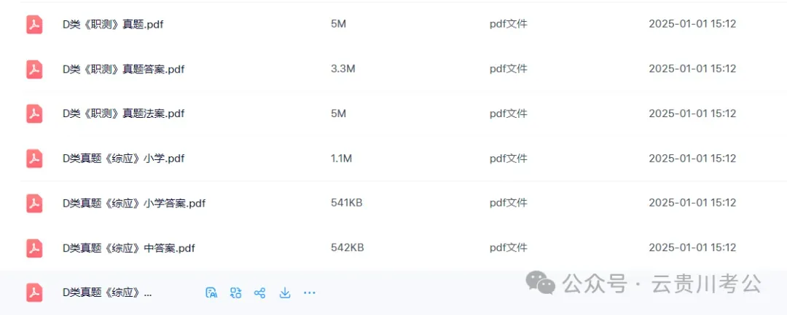Click PDF icon of D类《职测》真题.pdf
The image size is (787, 315).
tap(34, 24)
